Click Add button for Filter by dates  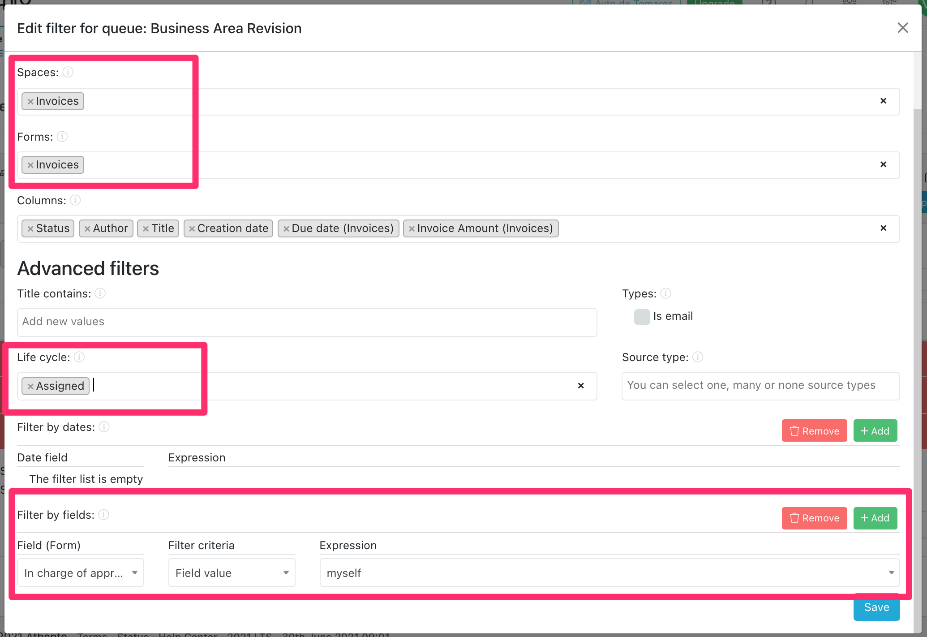coord(875,431)
